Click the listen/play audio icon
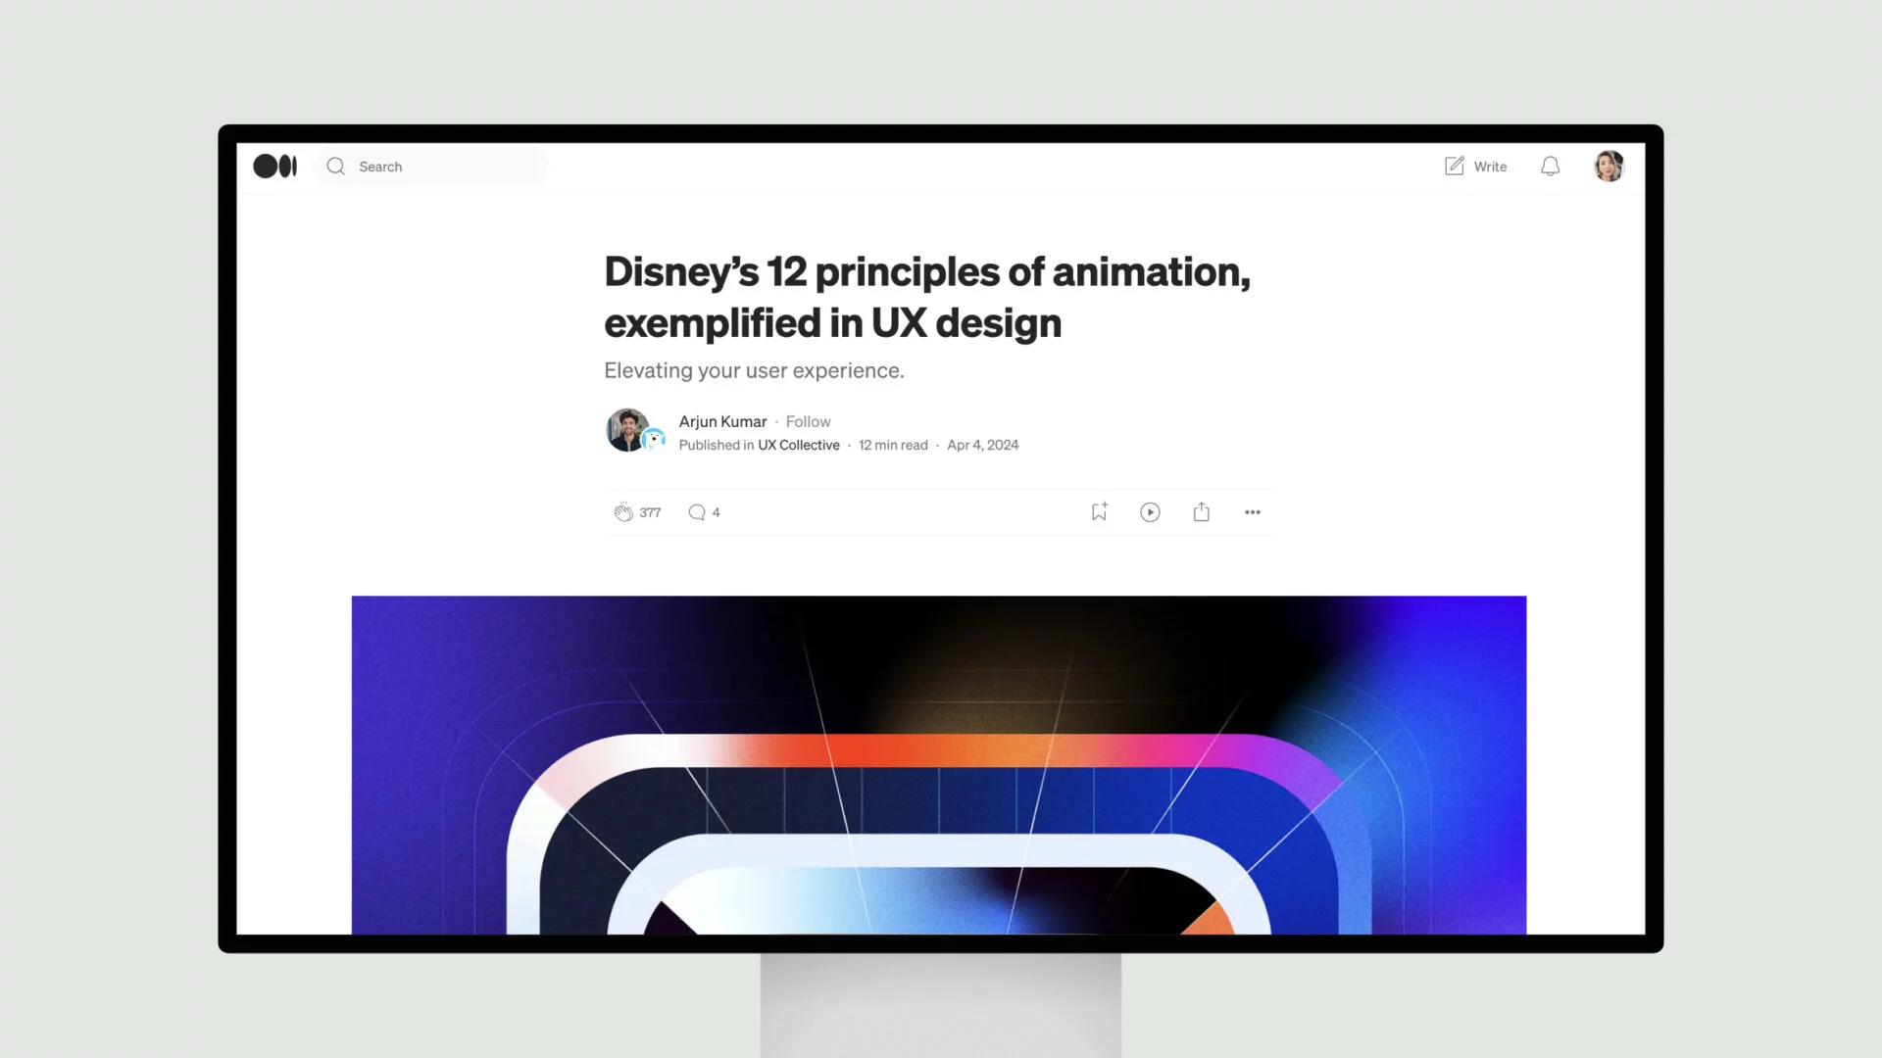This screenshot has width=1882, height=1058. pos(1151,511)
